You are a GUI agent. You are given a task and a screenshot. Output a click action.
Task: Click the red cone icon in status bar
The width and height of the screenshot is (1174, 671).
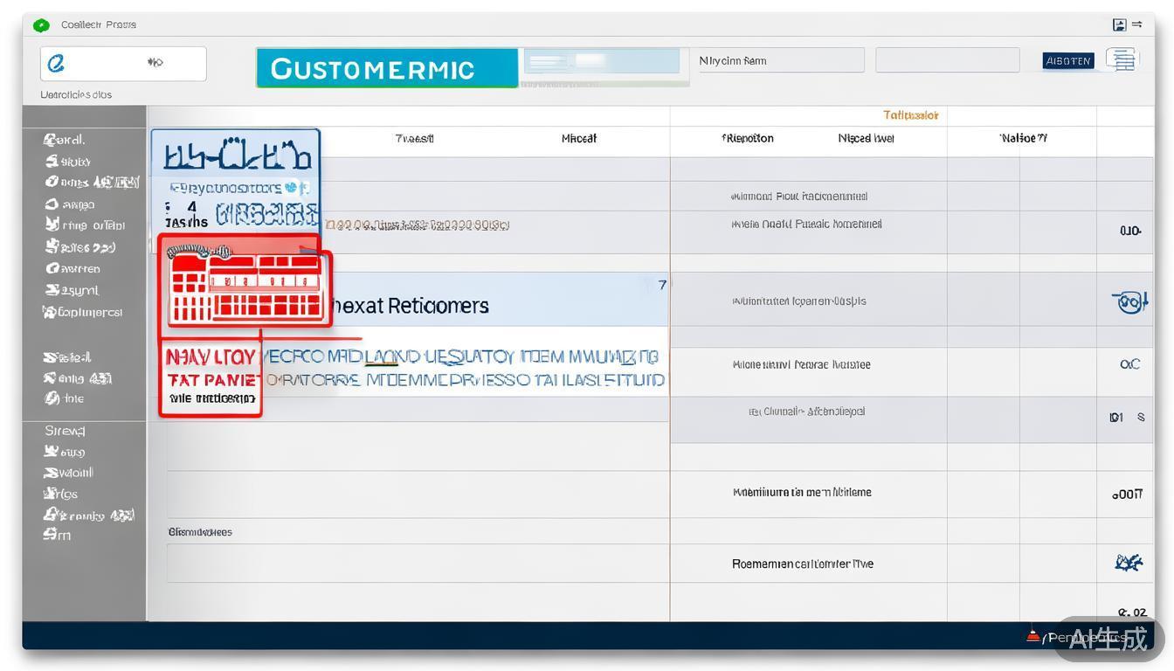pos(1033,636)
